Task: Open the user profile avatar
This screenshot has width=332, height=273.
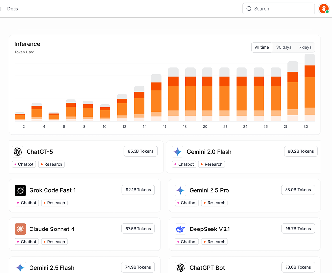Action: pos(324,9)
